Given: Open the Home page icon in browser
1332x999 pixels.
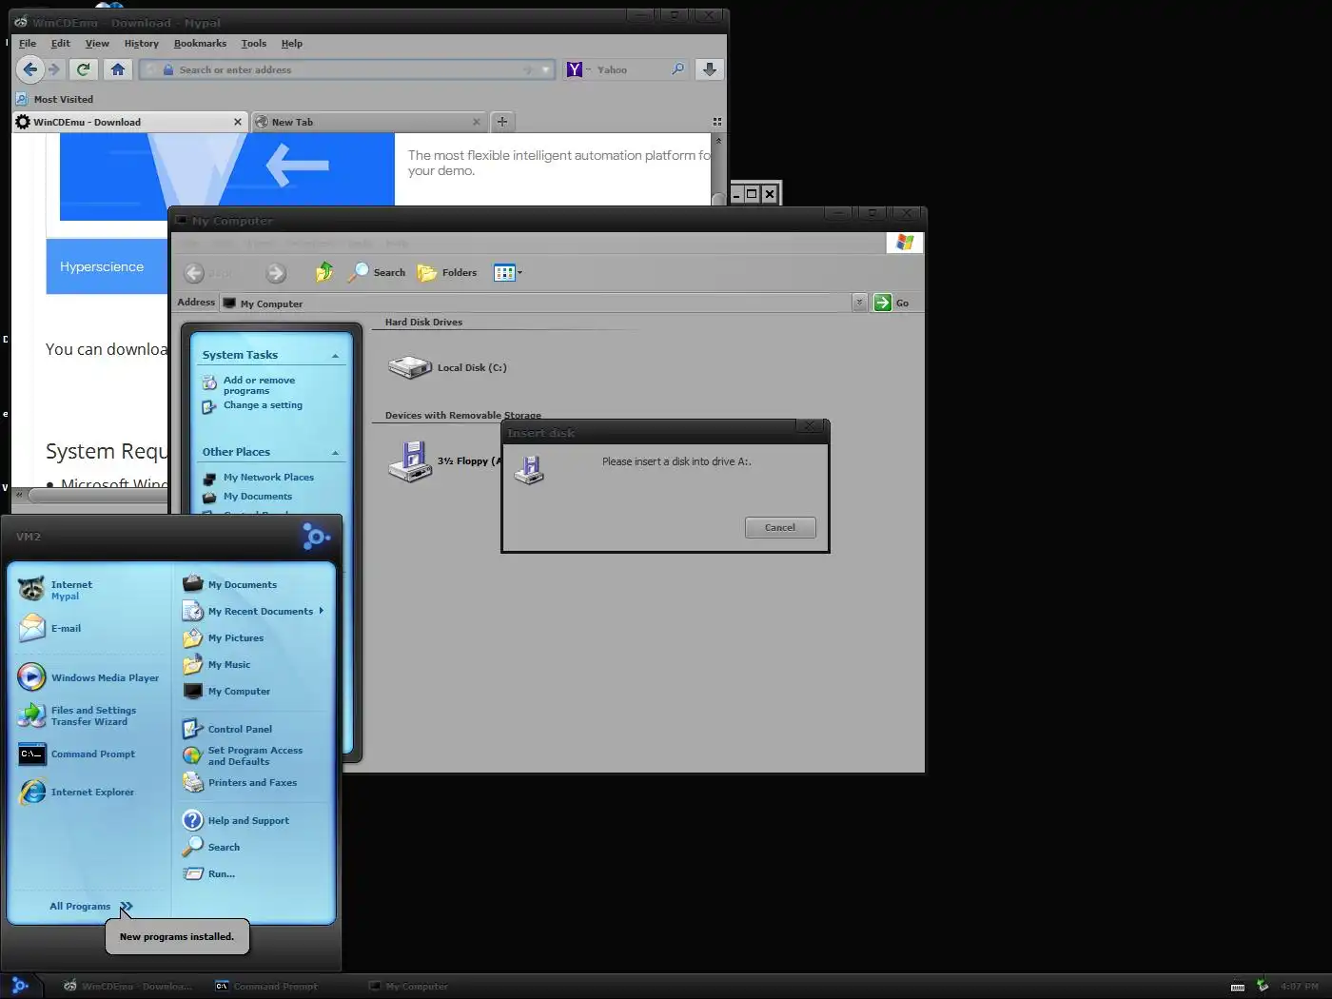Looking at the screenshot, I should click(x=117, y=69).
